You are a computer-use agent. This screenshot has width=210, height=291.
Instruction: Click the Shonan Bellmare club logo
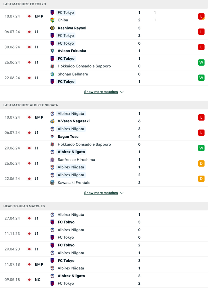52,74
